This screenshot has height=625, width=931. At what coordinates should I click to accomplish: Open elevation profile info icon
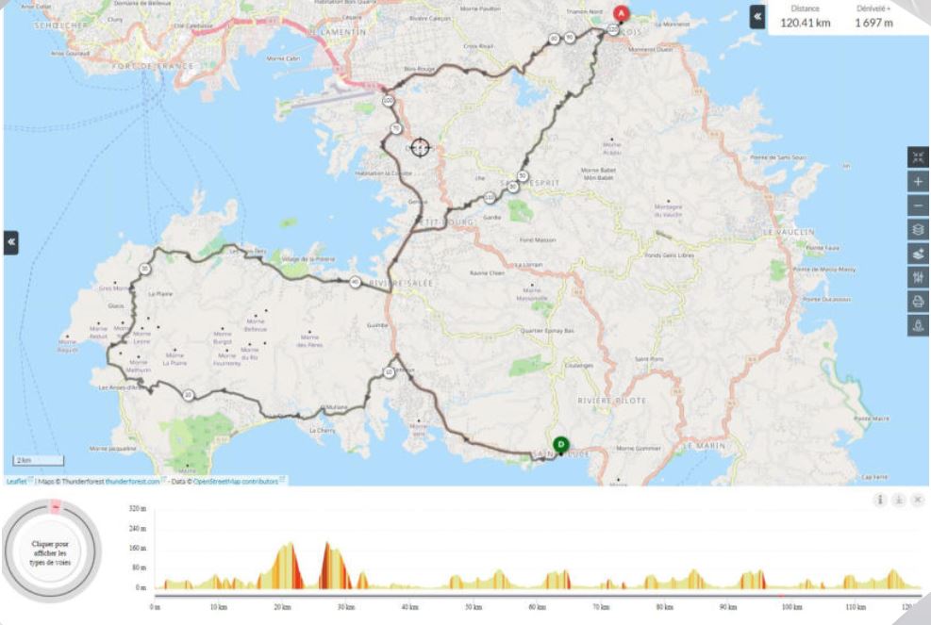click(880, 500)
